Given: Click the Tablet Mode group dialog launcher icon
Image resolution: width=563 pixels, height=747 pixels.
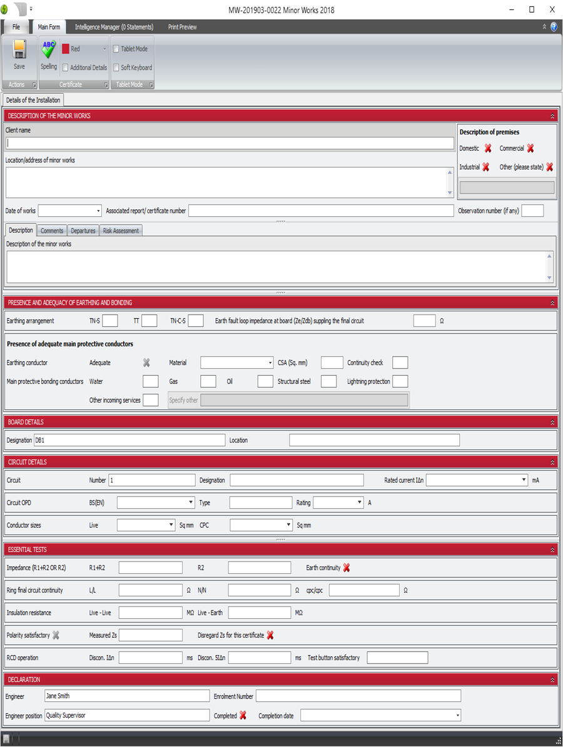Looking at the screenshot, I should click(x=150, y=84).
